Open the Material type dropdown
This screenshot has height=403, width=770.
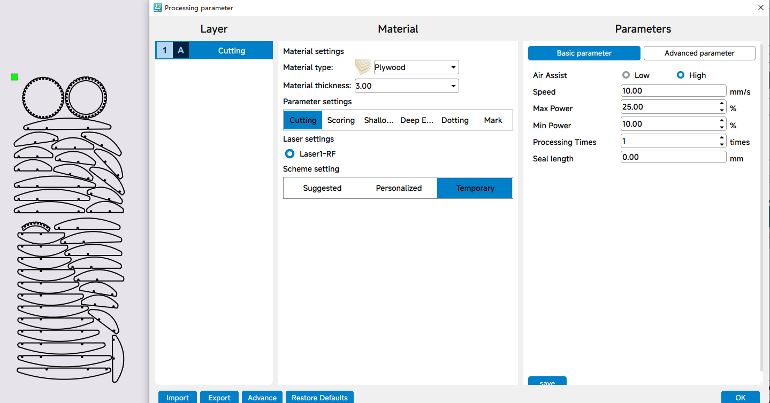click(416, 67)
